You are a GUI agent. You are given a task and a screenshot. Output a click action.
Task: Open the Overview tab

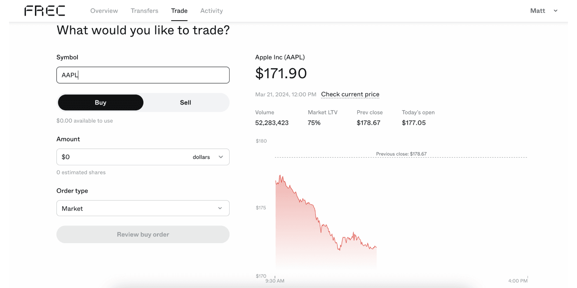[104, 11]
